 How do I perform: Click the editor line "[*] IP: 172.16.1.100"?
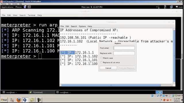pos(79,64)
